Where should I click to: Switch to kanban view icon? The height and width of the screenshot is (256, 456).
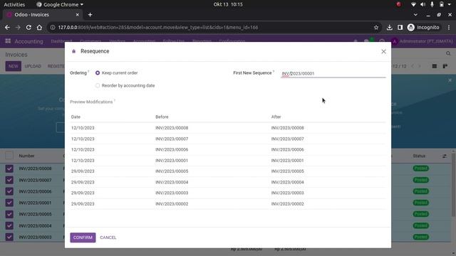coord(445,66)
